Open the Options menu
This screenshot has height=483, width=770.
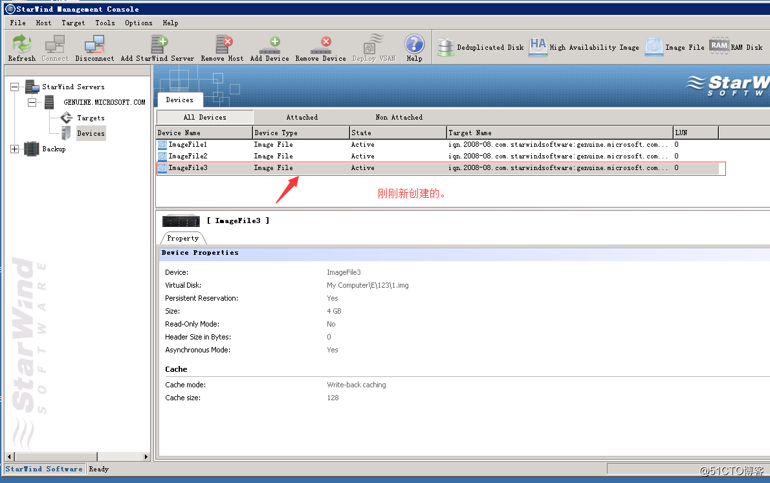coord(138,23)
